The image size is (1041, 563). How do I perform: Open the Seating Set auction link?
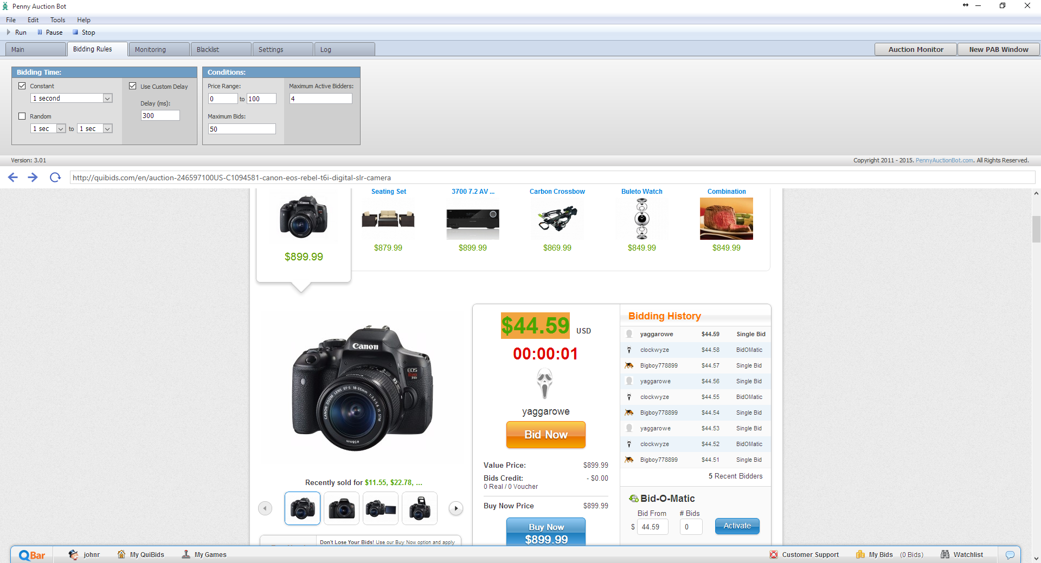pos(389,192)
